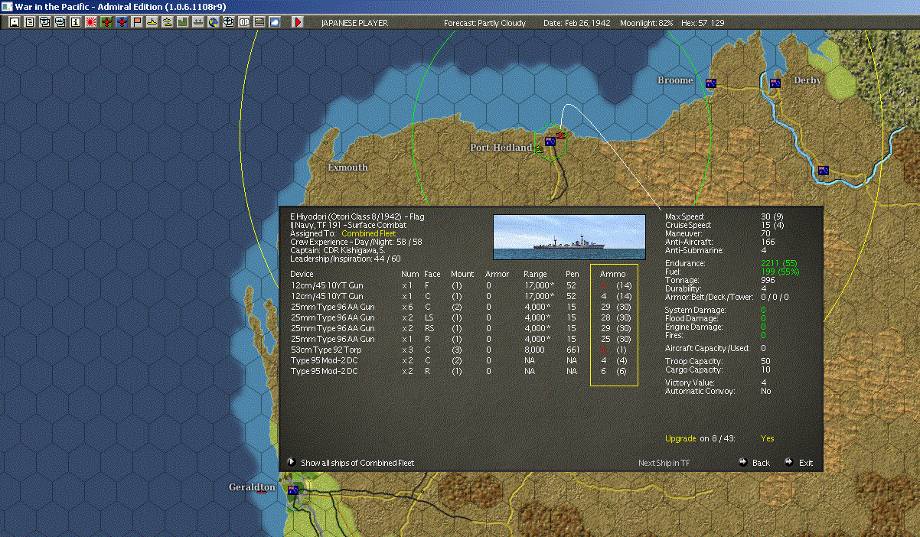Click the Hiyodori ship side-view picture
This screenshot has height=537, width=920.
pyautogui.click(x=569, y=236)
